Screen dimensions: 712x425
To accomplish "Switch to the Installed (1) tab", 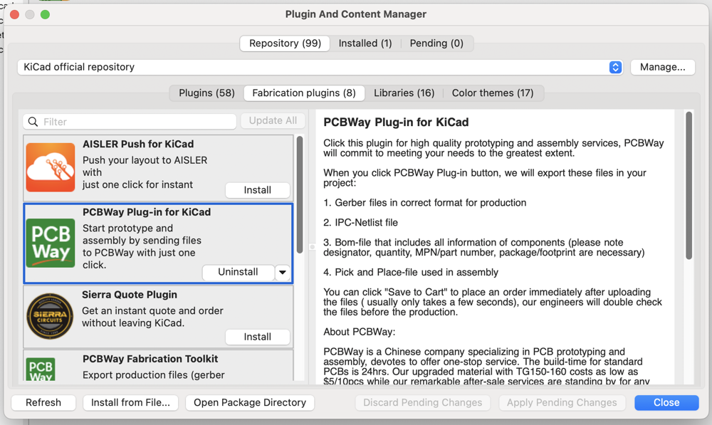I will click(x=365, y=43).
